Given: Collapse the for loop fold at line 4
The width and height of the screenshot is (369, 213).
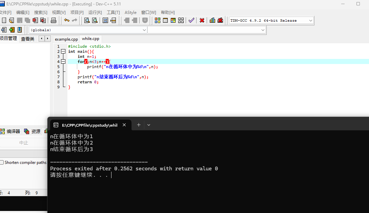Looking at the screenshot, I should click(x=63, y=62).
